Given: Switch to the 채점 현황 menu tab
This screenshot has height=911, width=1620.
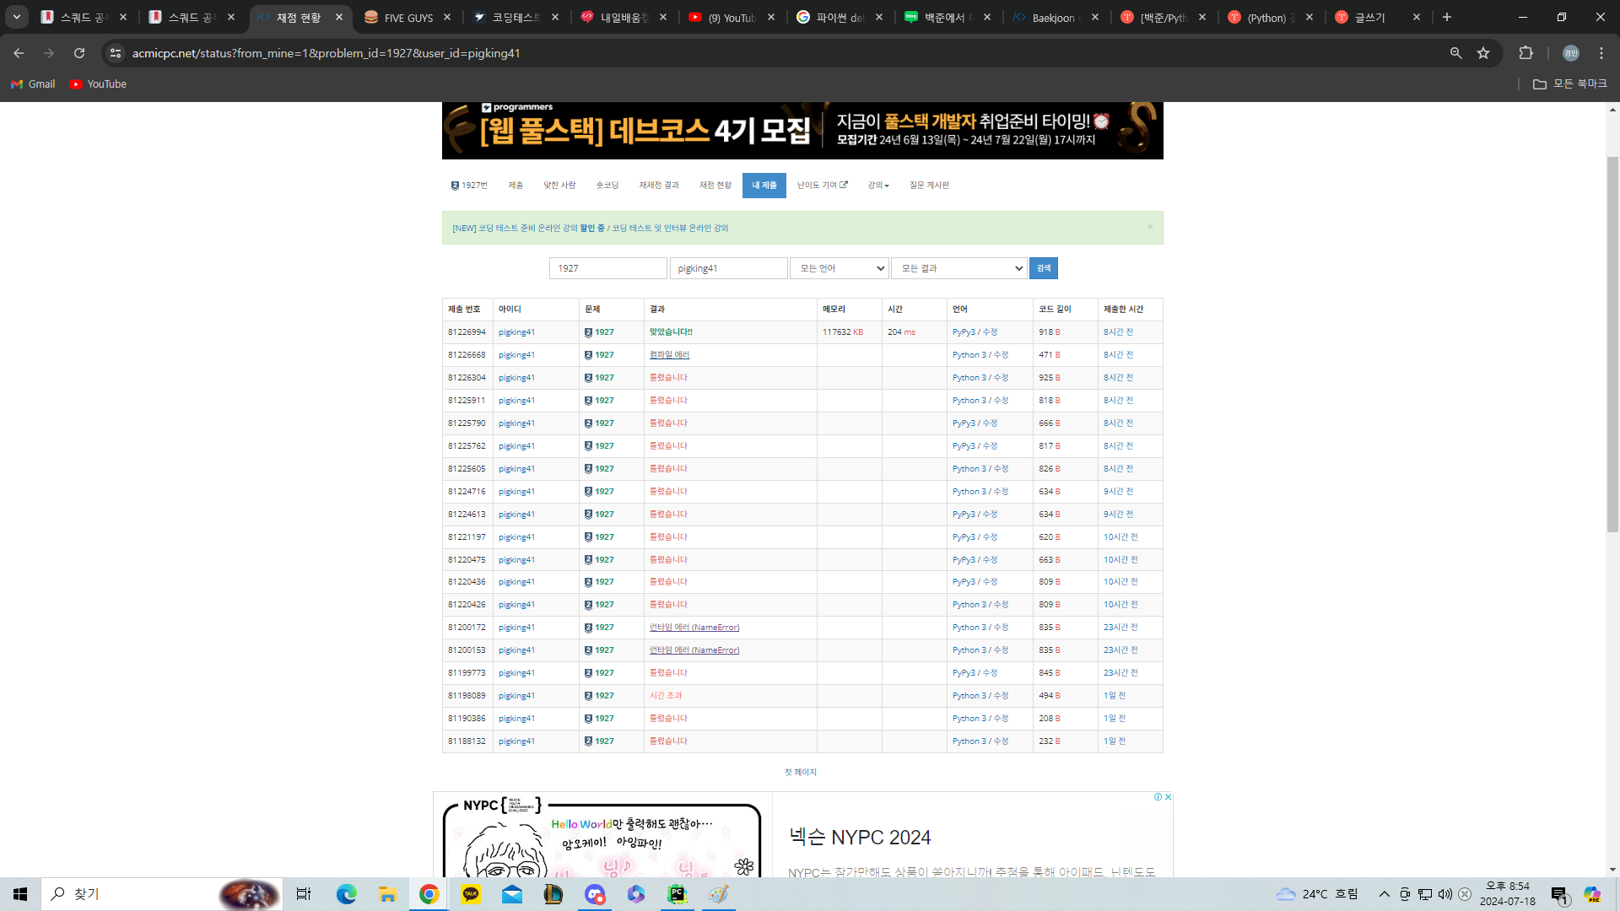Looking at the screenshot, I should (x=715, y=186).
